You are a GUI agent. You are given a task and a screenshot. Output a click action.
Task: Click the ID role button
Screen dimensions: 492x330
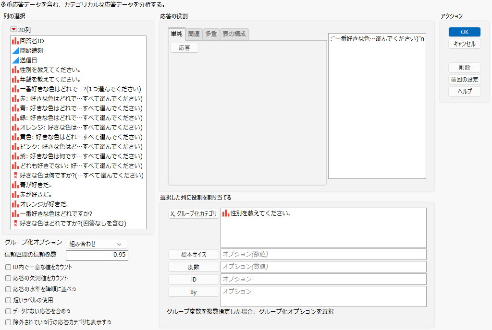point(194,280)
